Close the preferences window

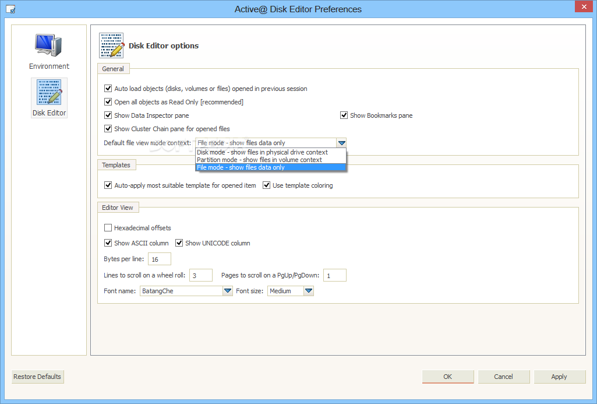coord(583,7)
